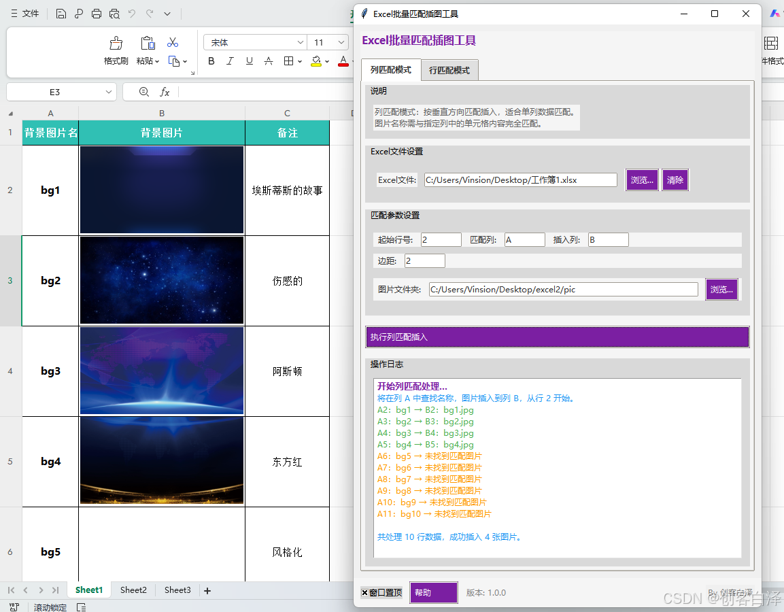Image resolution: width=784 pixels, height=612 pixels.
Task: Toggle bold formatting
Action: [x=211, y=61]
